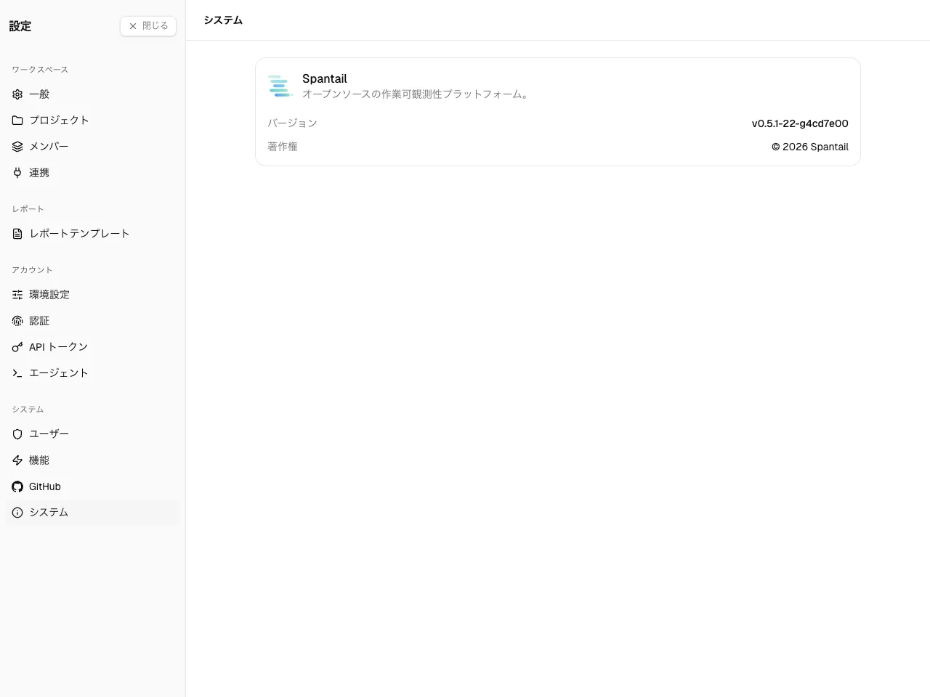
Task: Click the document icon beside レポートテンプレート
Action: coord(17,234)
